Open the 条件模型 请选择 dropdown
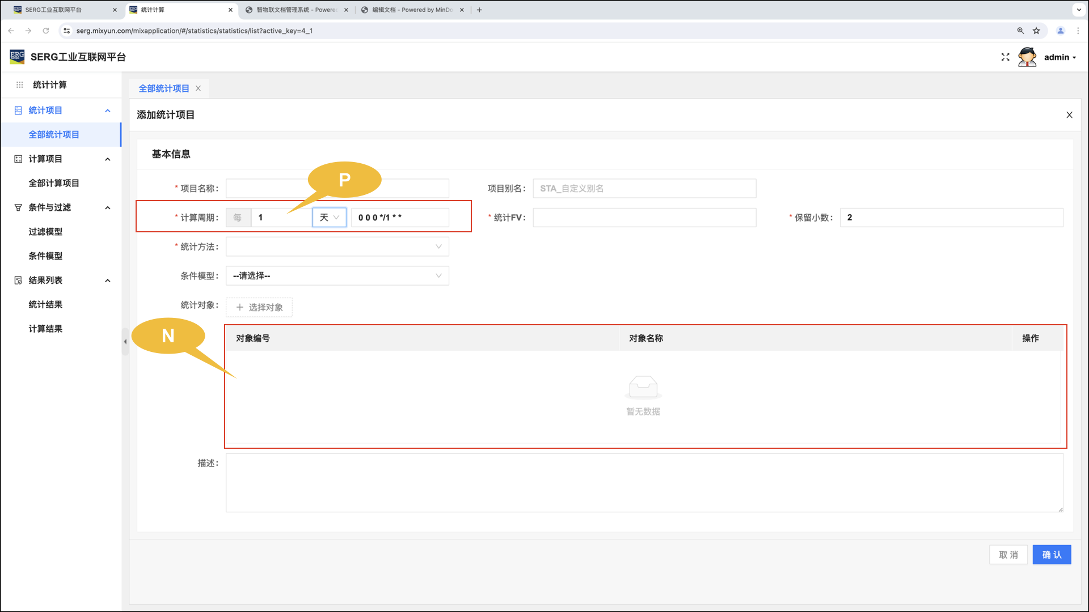Screen dimensions: 1089x612 point(337,276)
